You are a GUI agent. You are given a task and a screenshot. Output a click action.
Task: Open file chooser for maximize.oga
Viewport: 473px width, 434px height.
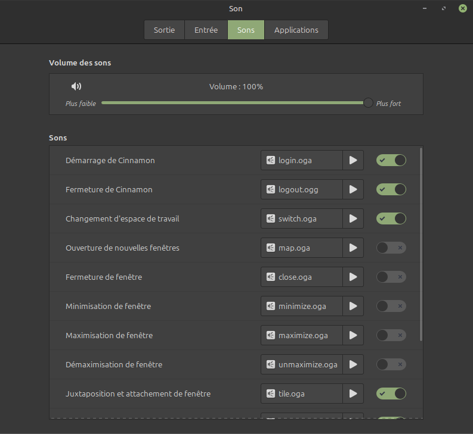[x=302, y=335]
